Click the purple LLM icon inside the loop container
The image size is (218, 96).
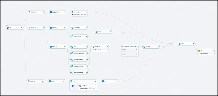[80, 86]
